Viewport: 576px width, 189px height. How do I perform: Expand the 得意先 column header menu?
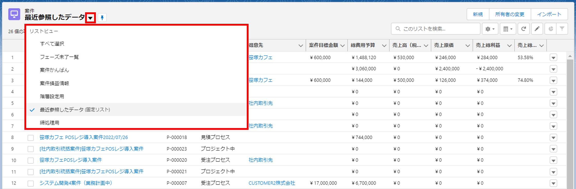pos(300,46)
